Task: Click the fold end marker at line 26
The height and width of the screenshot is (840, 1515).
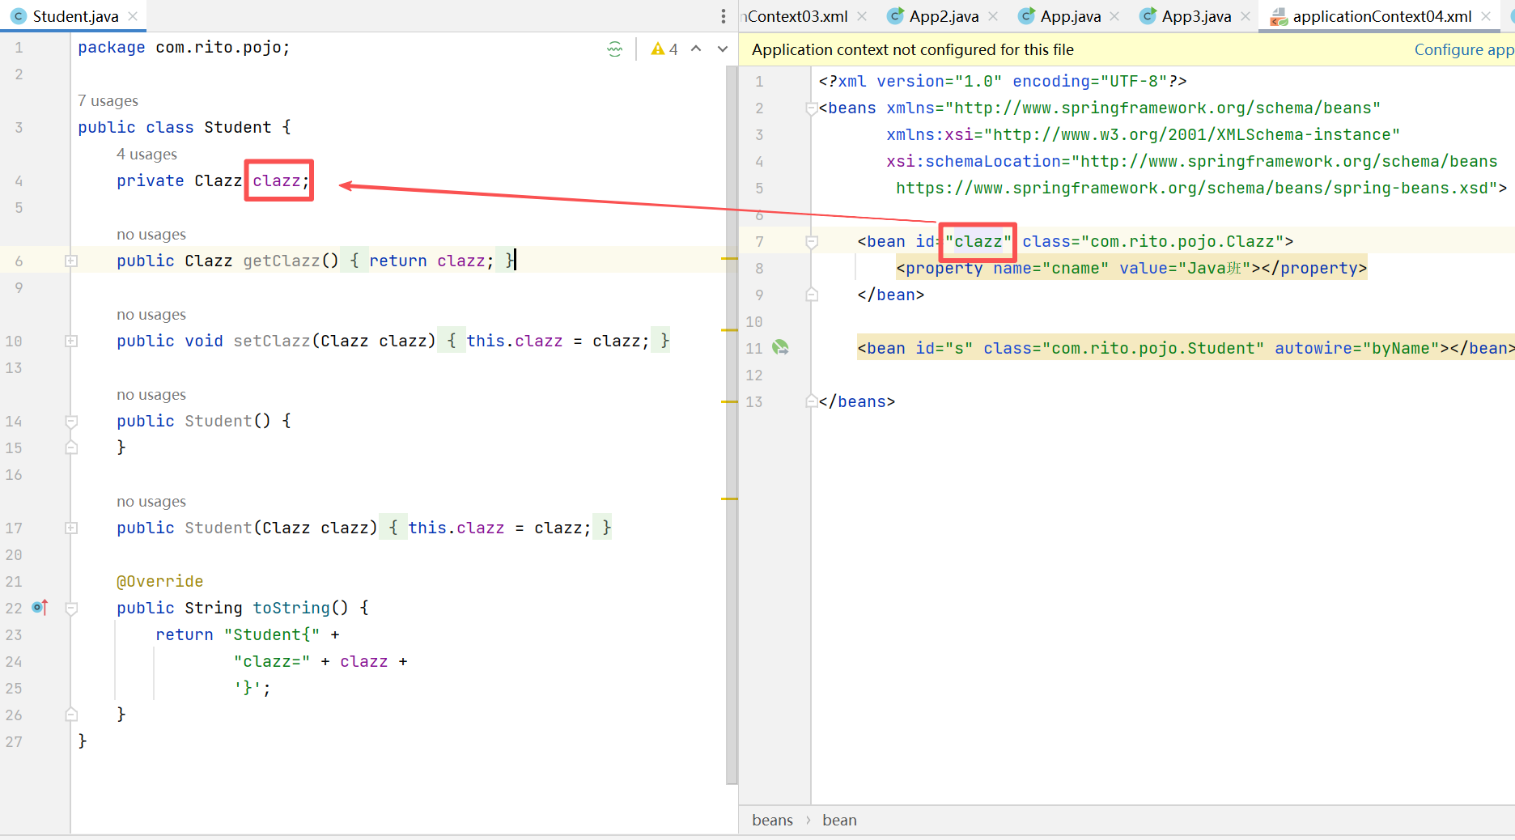Action: coord(71,715)
